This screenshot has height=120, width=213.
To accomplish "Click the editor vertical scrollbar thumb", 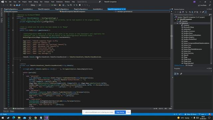I will 172,37.
